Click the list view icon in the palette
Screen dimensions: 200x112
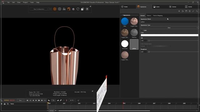click(x=190, y=11)
